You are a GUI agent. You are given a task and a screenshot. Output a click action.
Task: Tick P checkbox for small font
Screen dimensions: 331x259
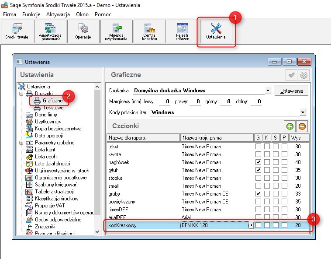click(x=284, y=185)
